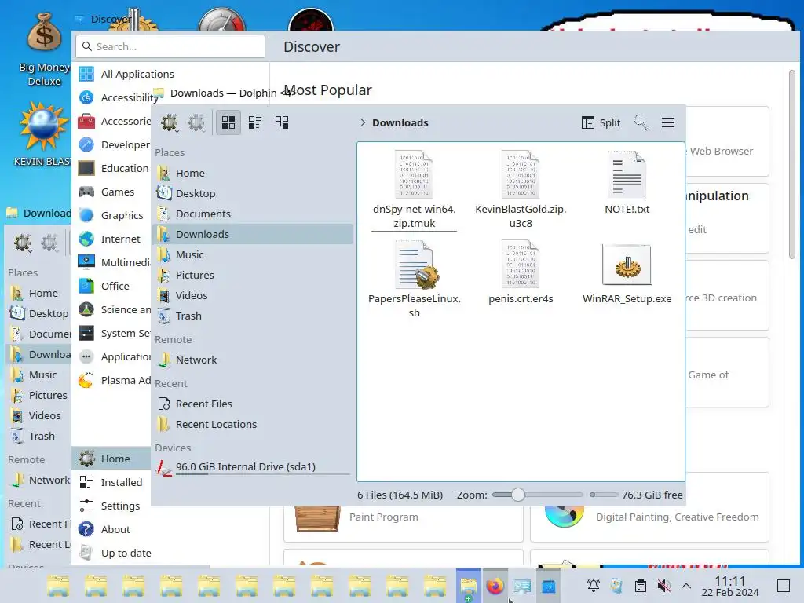Select Accessories toolbox icon in Discover
Image resolution: width=804 pixels, height=603 pixels.
point(86,121)
